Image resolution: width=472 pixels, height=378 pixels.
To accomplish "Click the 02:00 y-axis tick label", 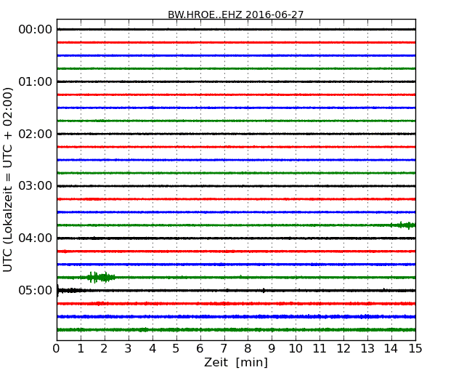I will click(x=36, y=134).
